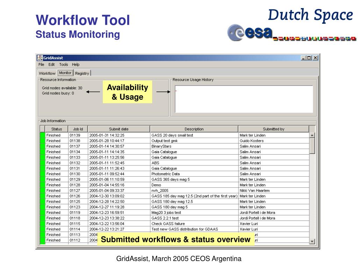This screenshot has width=358, height=268.
Task: Select job id 01133
Action: (x=78, y=157)
